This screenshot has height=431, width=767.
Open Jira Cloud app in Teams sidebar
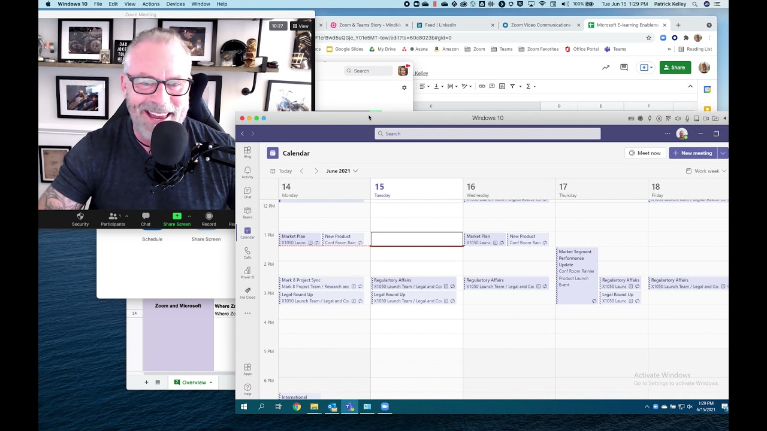pos(247,293)
